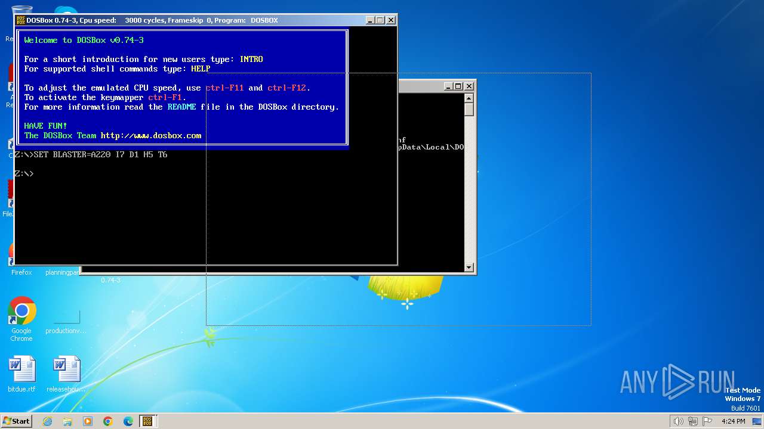This screenshot has height=429, width=764.
Task: Minimize the DOSBox 0.74-3 main window
Action: click(370, 20)
